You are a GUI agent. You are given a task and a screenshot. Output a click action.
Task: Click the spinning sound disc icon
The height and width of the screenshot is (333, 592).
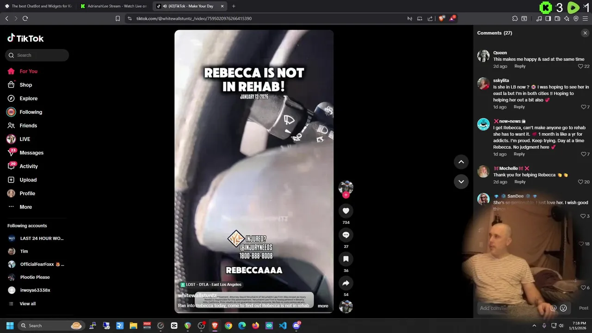click(345, 307)
